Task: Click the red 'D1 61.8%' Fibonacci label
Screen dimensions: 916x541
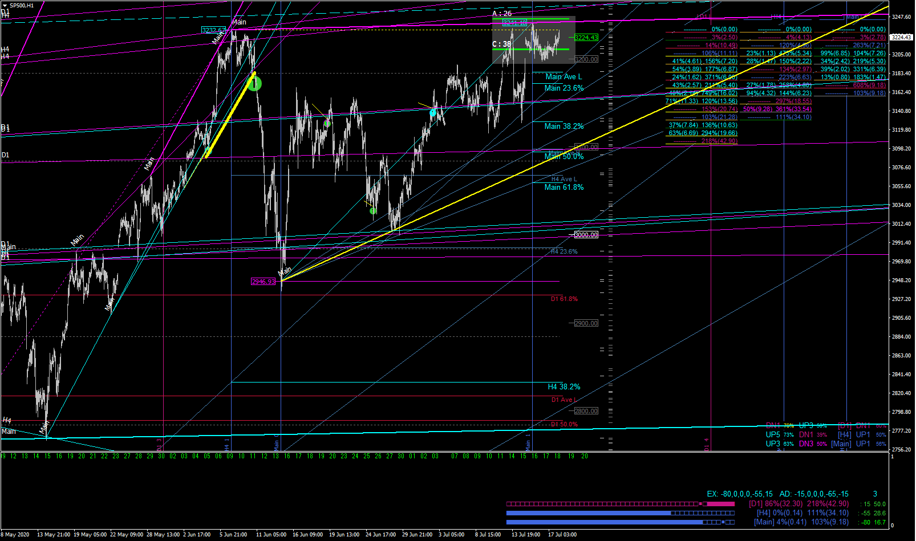Action: pyautogui.click(x=564, y=299)
